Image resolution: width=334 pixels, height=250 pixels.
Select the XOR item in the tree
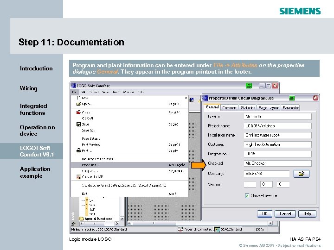click(92, 209)
